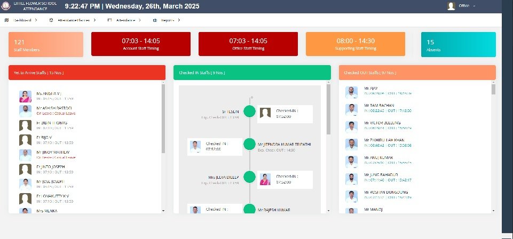
Task: Click the Little Flower School logo
Action: (x=6, y=6)
